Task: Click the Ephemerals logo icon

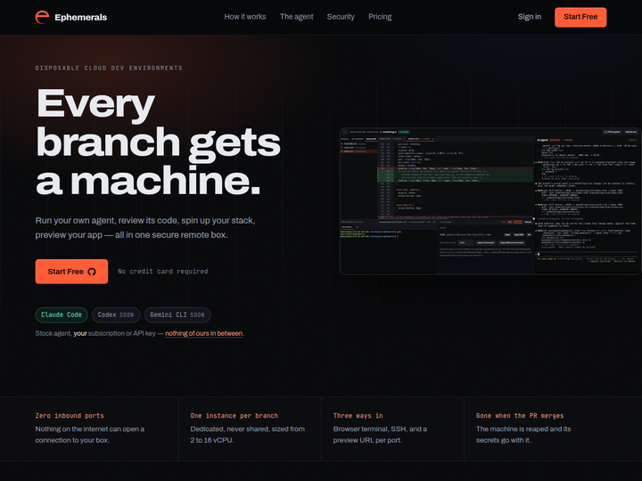Action: tap(42, 17)
